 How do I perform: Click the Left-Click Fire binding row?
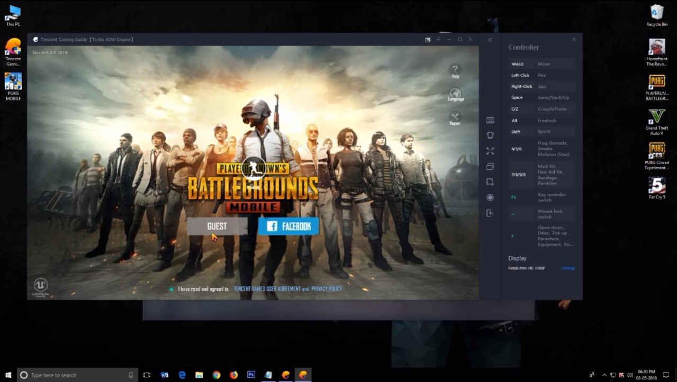tap(541, 75)
